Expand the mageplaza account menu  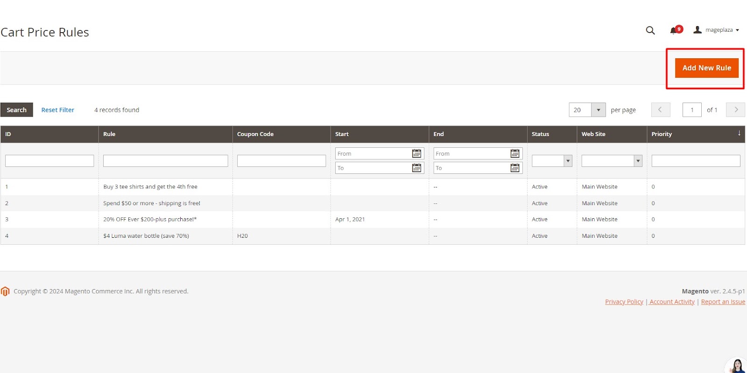click(x=717, y=30)
